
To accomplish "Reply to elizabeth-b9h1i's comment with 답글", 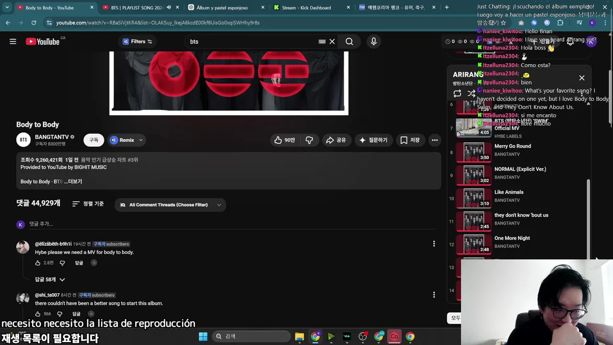I will 79,263.
